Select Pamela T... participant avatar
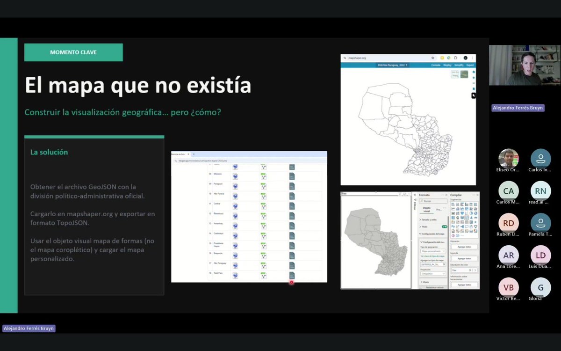The height and width of the screenshot is (351, 561). tap(540, 223)
